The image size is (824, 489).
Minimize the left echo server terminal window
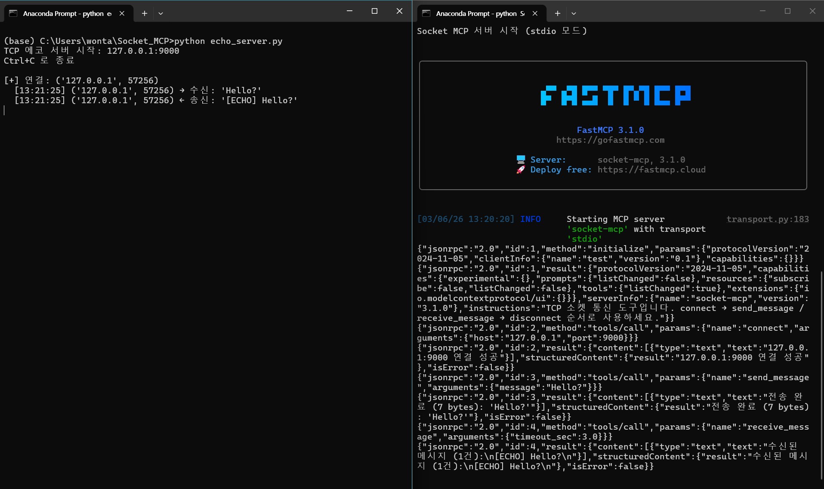click(x=349, y=11)
